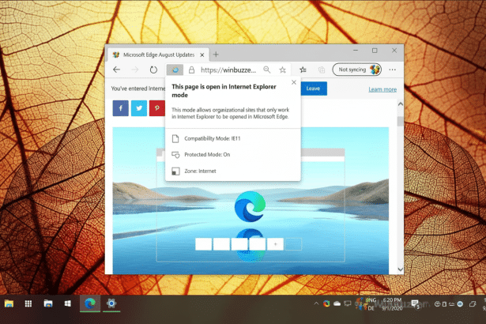Open the Collections icon
The width and height of the screenshot is (486, 324).
click(322, 70)
